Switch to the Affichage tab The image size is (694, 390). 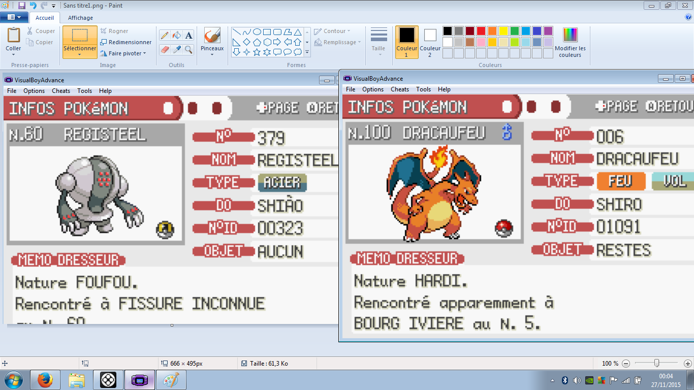coord(81,18)
